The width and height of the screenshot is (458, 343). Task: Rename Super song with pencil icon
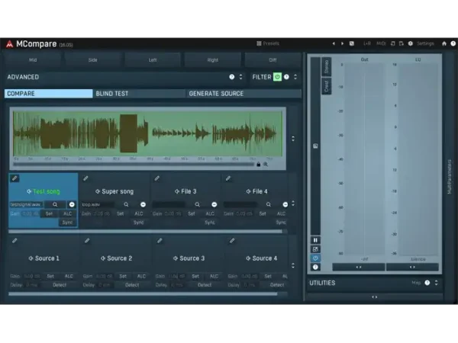pos(85,178)
